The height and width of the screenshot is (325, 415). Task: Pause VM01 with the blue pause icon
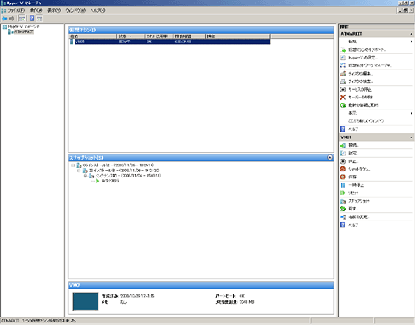[x=343, y=185]
